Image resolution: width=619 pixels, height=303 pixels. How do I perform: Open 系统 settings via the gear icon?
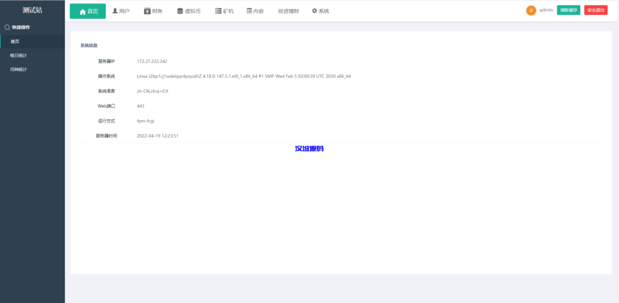pos(314,11)
